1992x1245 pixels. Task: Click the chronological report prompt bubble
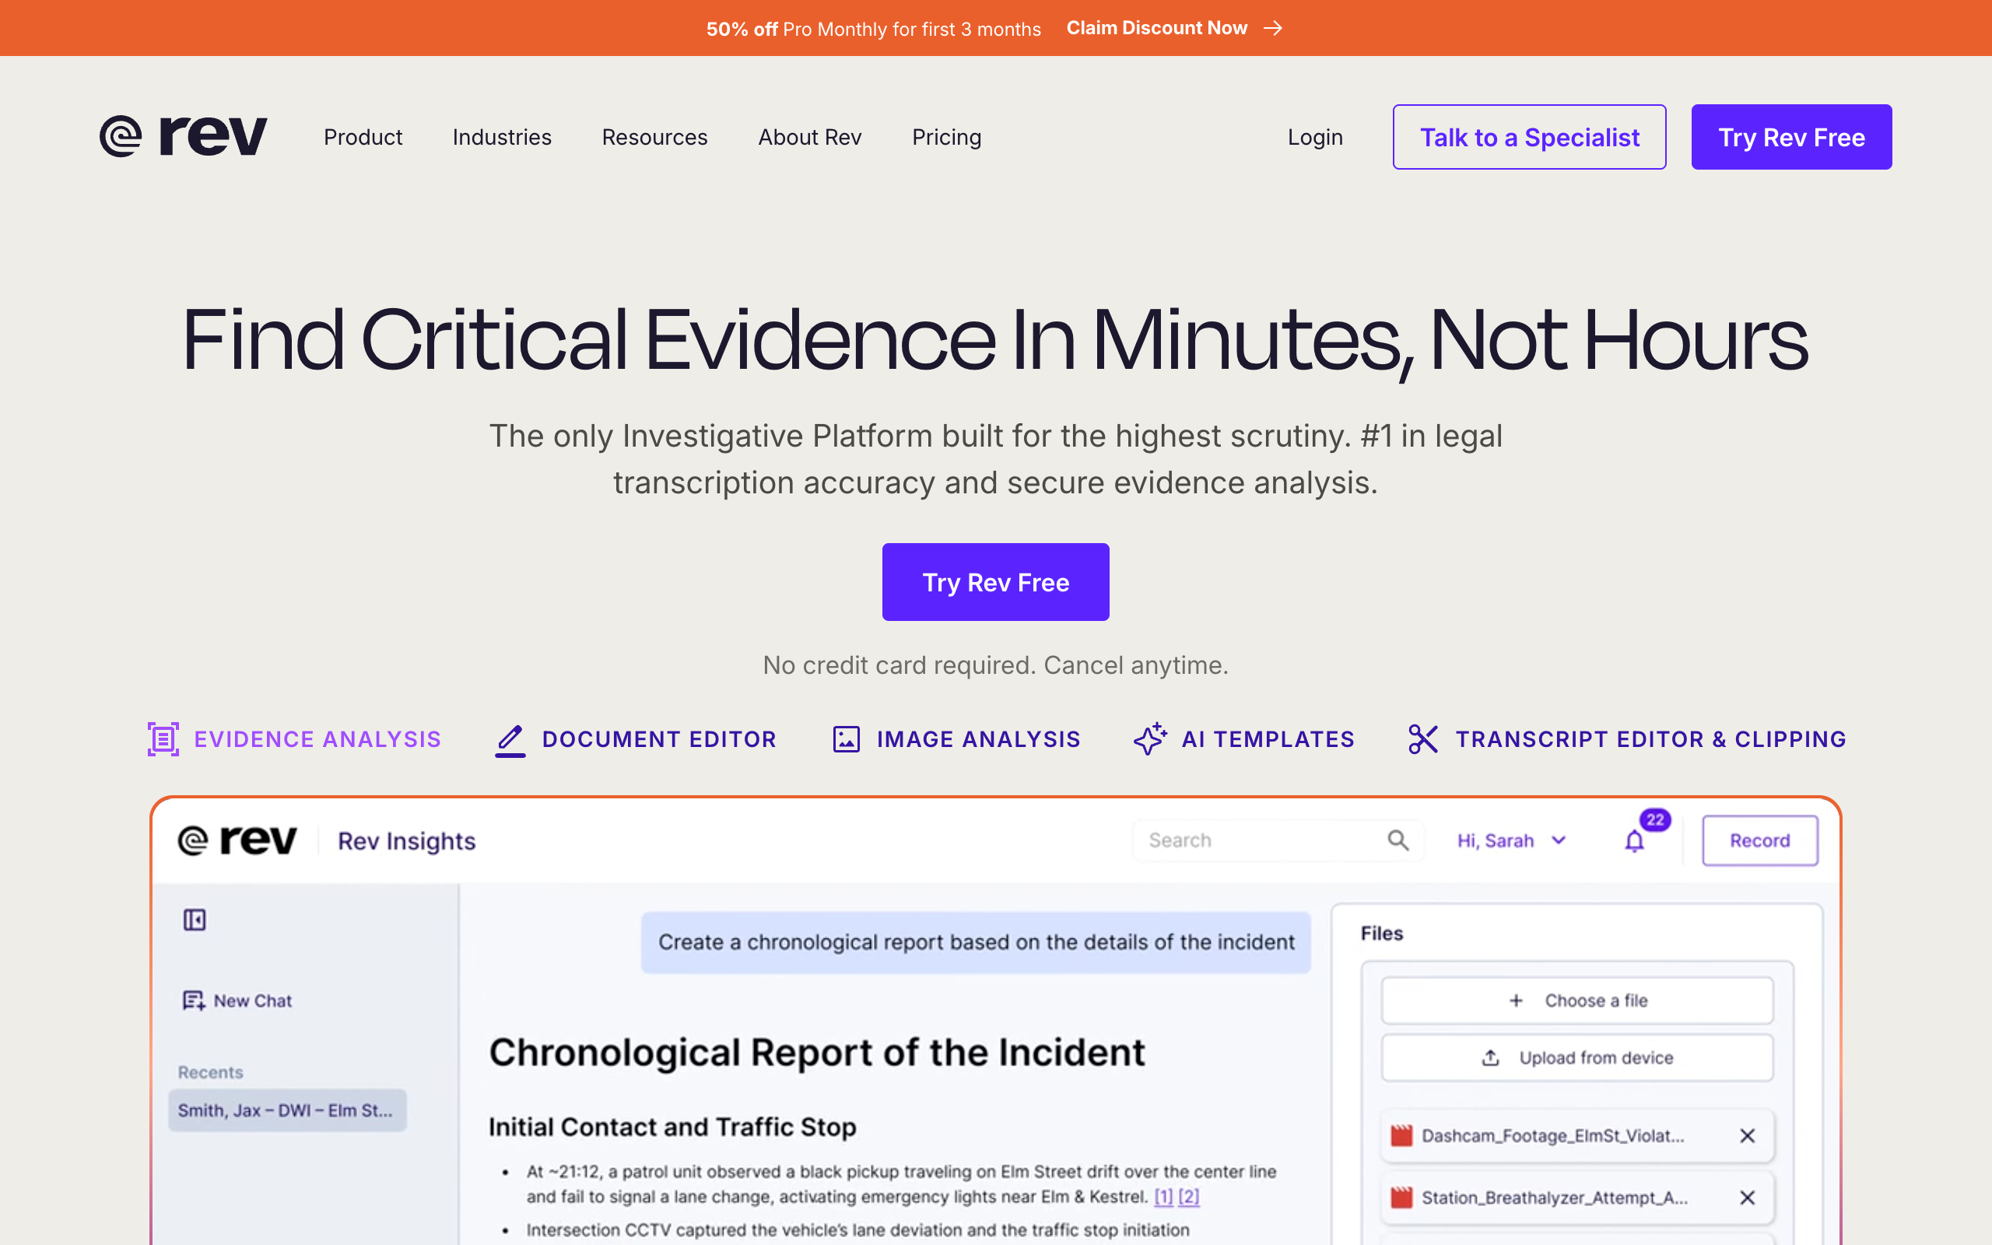977,942
